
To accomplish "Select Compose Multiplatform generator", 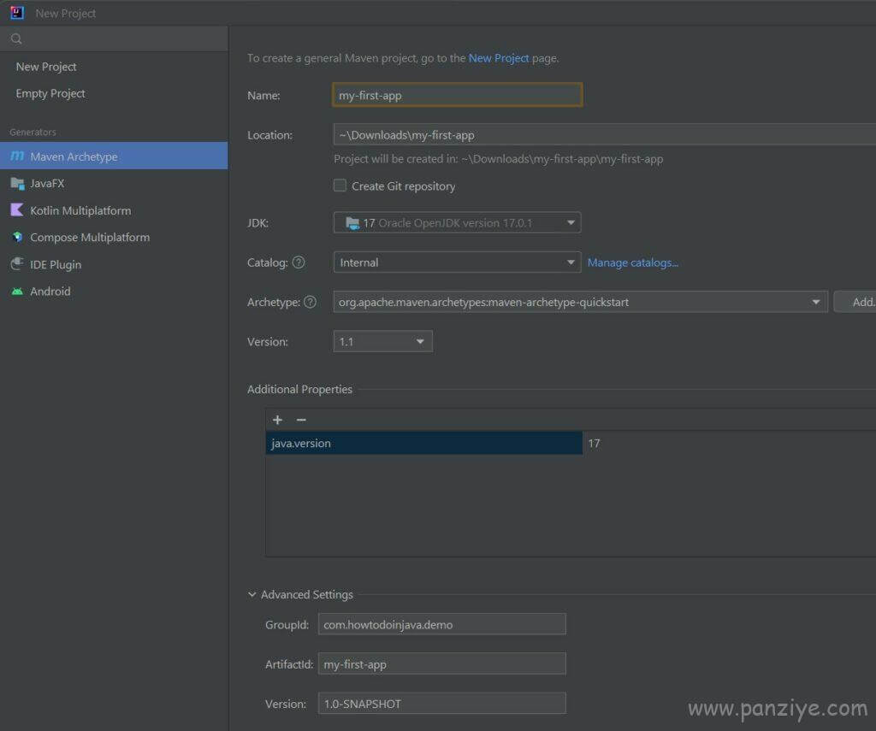I will coord(114,237).
